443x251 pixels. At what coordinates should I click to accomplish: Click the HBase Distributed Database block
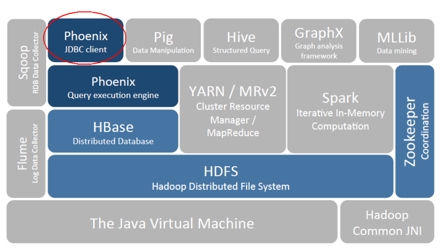pos(113,131)
